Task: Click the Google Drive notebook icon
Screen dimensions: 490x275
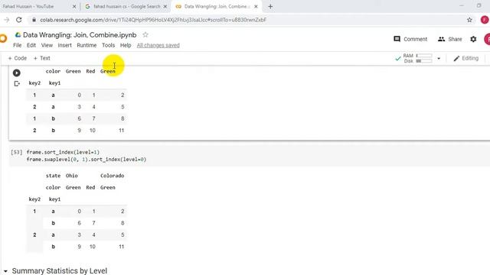Action: [x=18, y=35]
